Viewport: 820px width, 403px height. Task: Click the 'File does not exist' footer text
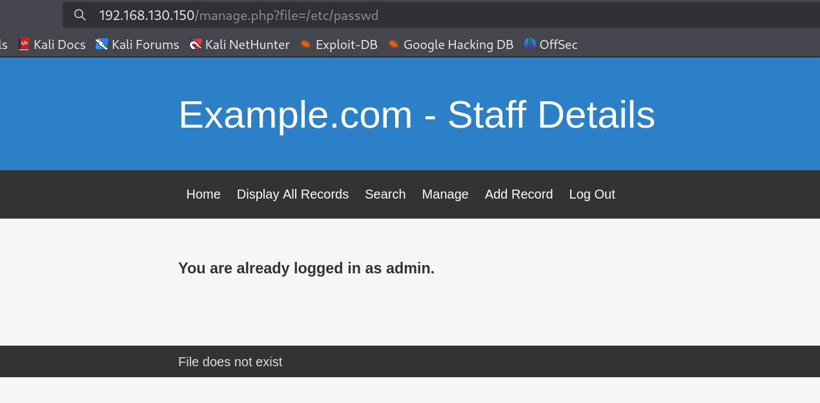(230, 362)
